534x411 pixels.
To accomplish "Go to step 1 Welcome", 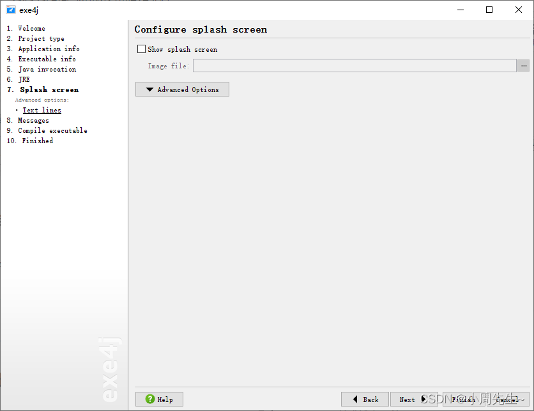I will pos(26,28).
